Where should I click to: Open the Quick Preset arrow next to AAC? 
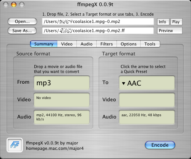coord(123,83)
